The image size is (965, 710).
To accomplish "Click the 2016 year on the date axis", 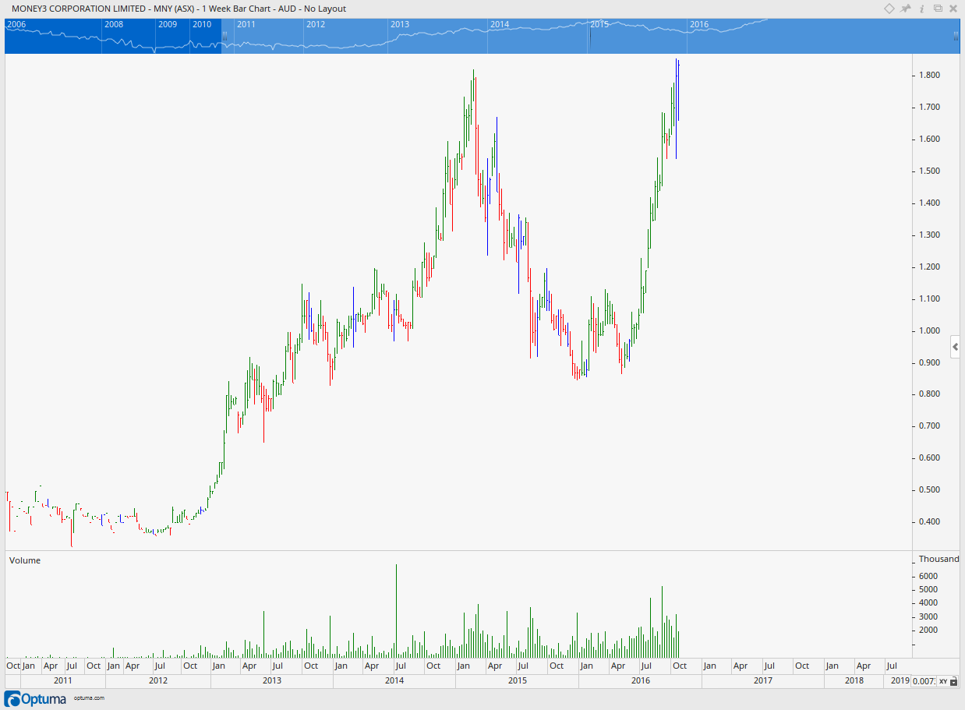I will (641, 681).
